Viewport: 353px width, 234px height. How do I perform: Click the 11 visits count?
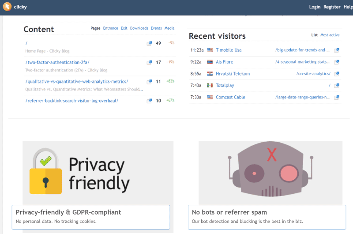tap(158, 82)
